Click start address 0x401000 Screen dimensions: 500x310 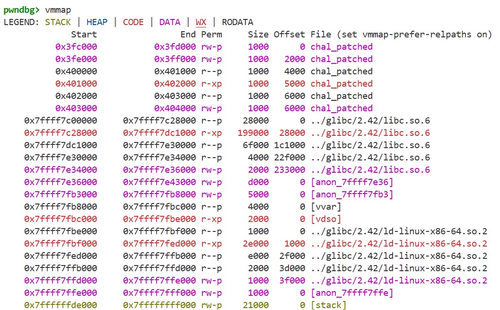pyautogui.click(x=76, y=84)
